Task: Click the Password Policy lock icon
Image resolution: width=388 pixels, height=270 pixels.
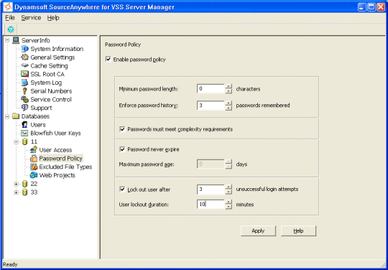Action: point(34,158)
